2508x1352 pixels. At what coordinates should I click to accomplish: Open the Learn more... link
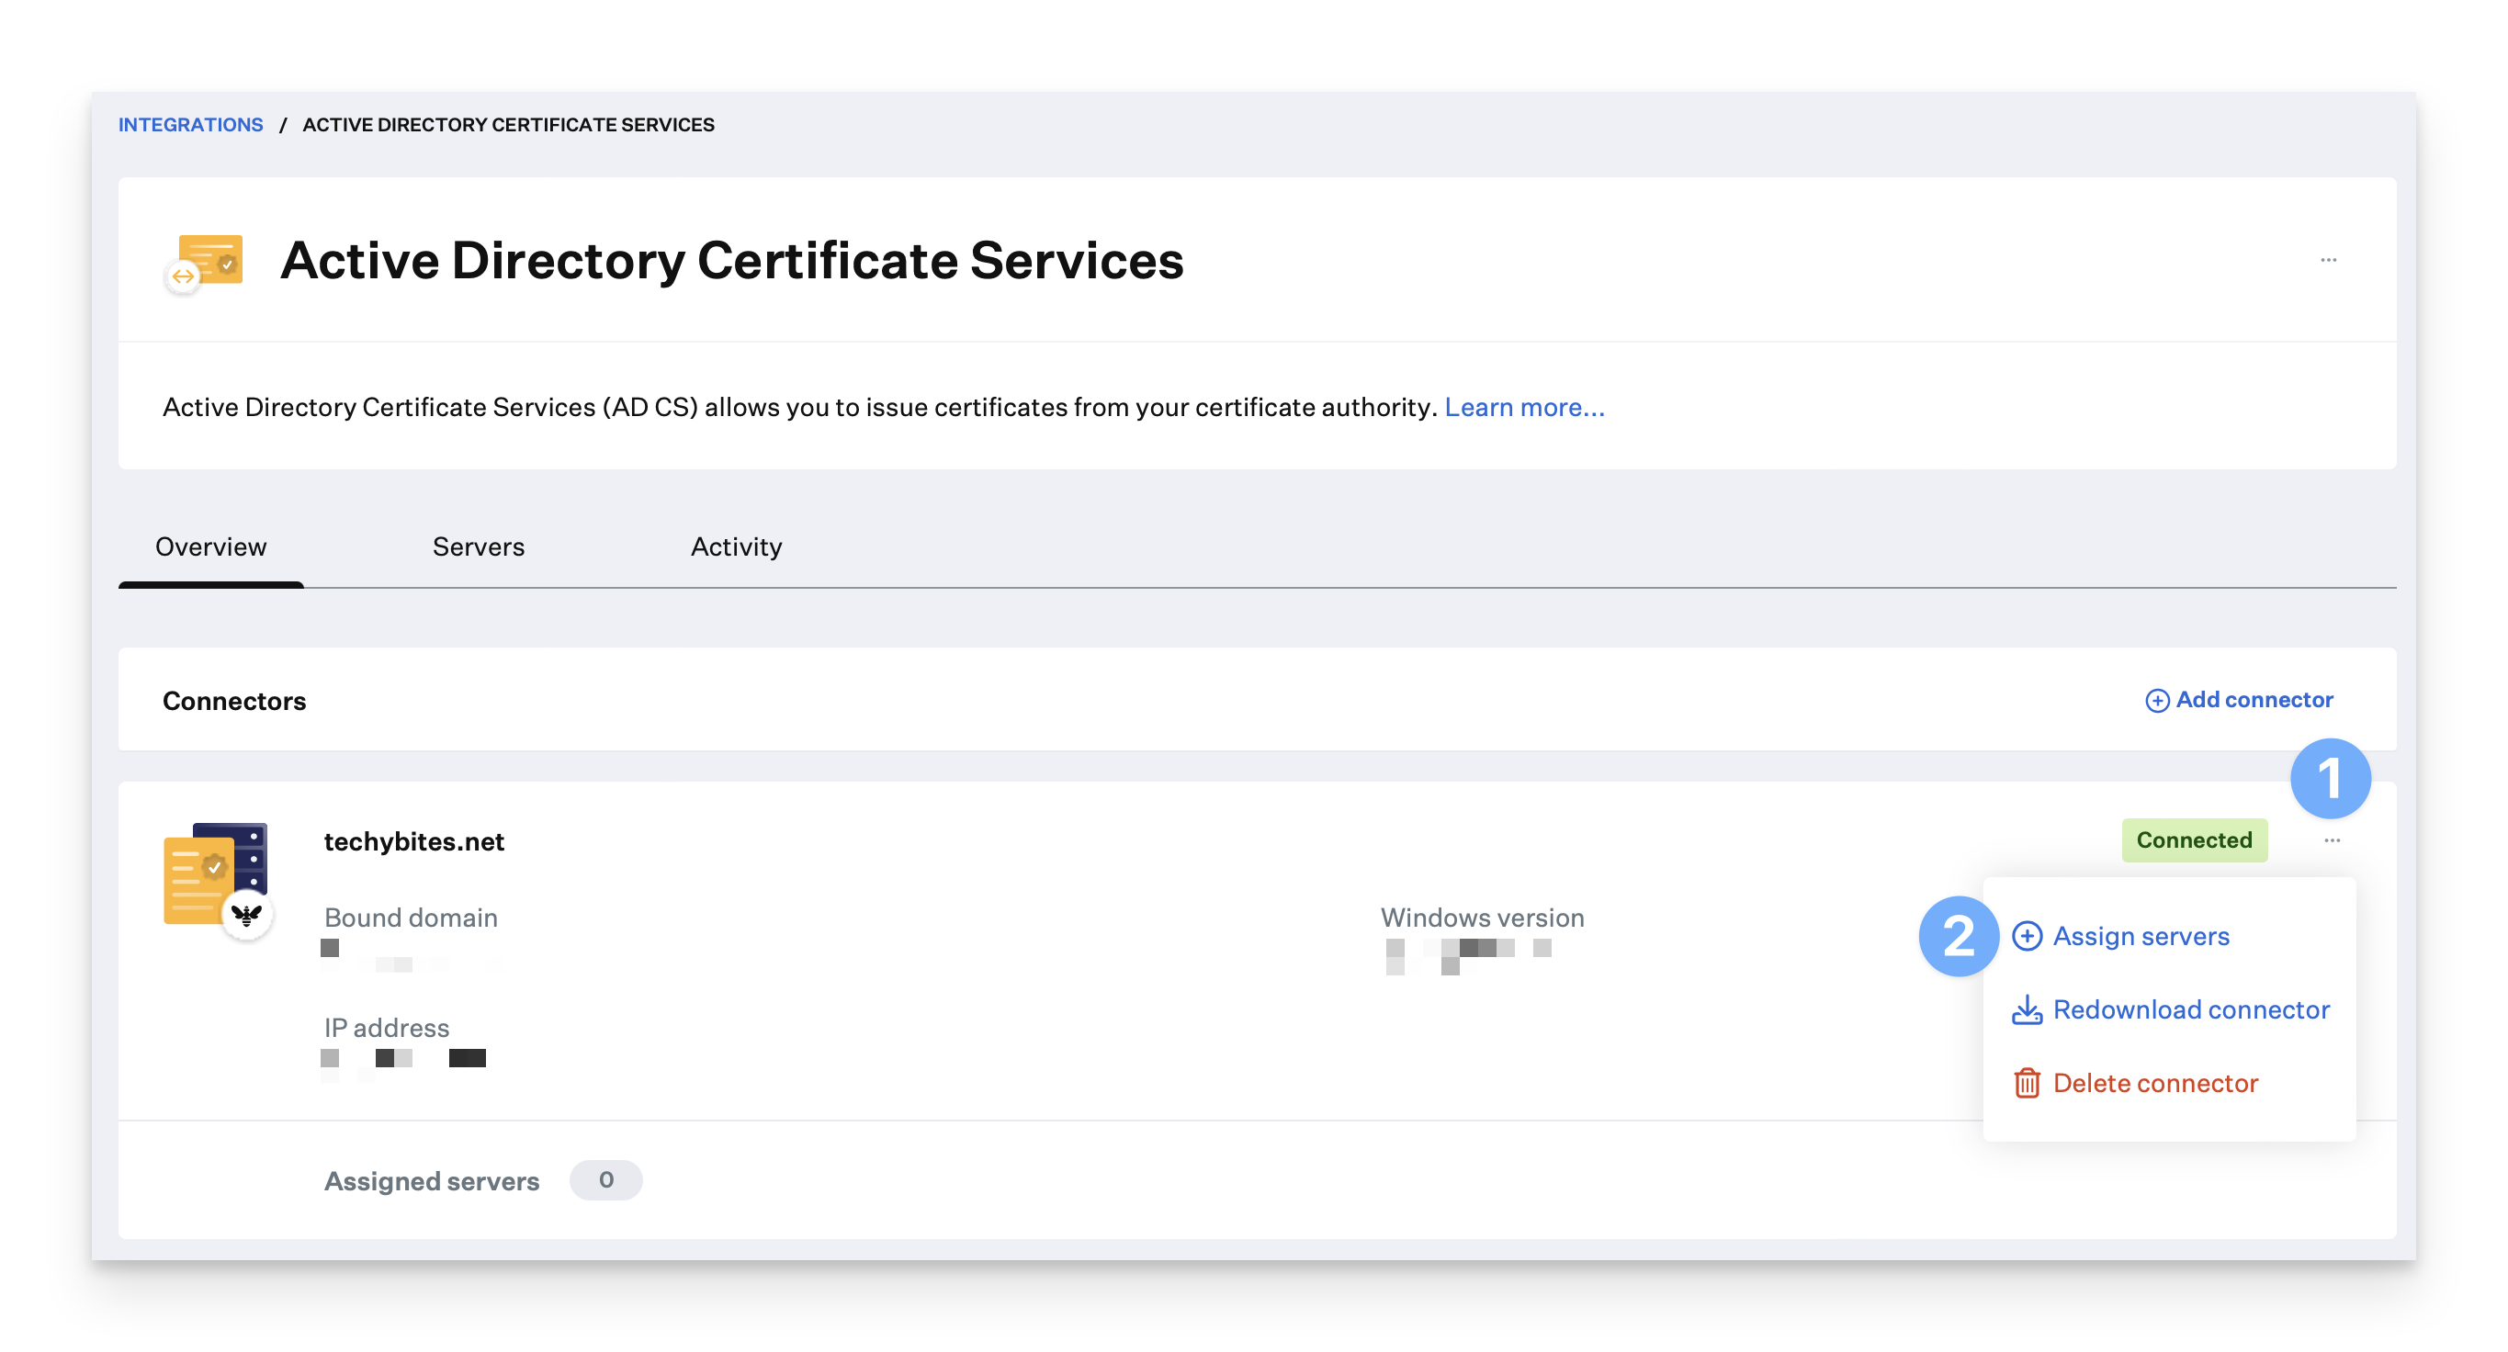click(x=1524, y=407)
